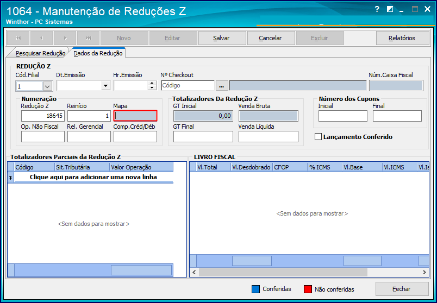Viewport: 437px width, 303px height.
Task: Decrease Hr.Emissão time with down arrow
Action: coord(152,88)
